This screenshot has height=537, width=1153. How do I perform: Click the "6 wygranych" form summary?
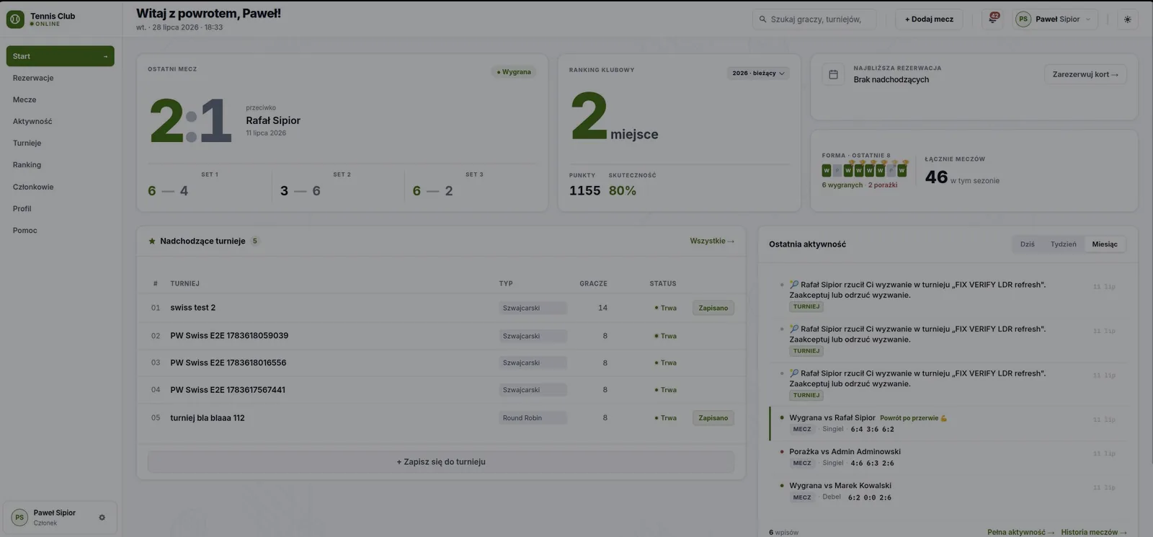(842, 185)
